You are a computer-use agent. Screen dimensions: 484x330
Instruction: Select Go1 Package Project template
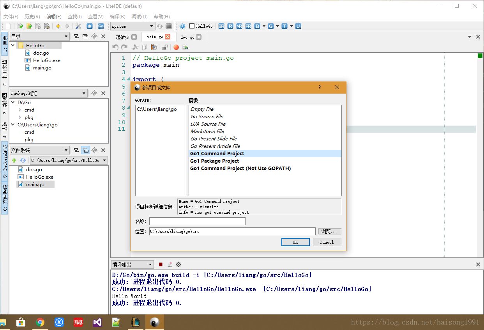point(265,161)
